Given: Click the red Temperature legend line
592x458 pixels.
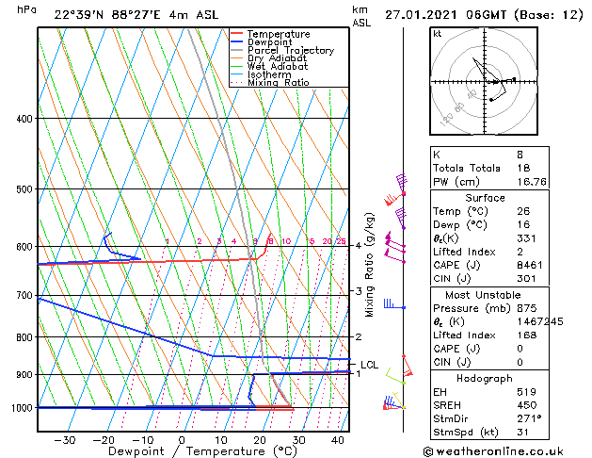Looking at the screenshot, I should pyautogui.click(x=236, y=34).
